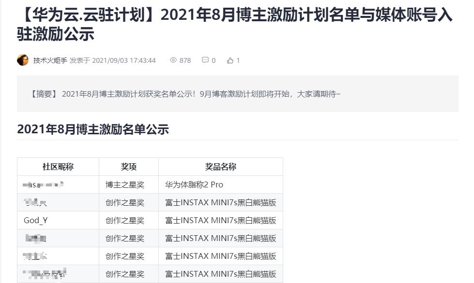The width and height of the screenshot is (474, 283).
Task: Click the 社区昵称 column header
Action: click(58, 167)
